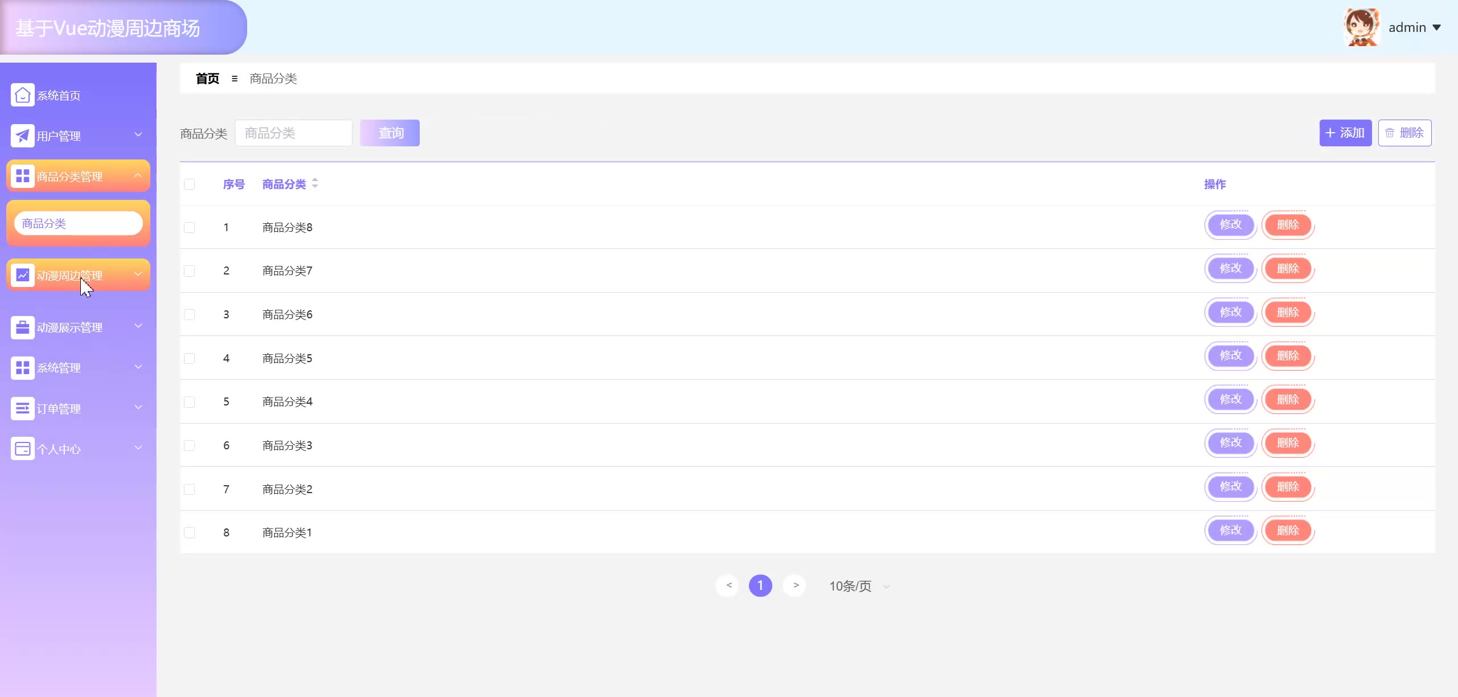Image resolution: width=1458 pixels, height=697 pixels.
Task: Focus the 商品分类 search input field
Action: pyautogui.click(x=293, y=133)
